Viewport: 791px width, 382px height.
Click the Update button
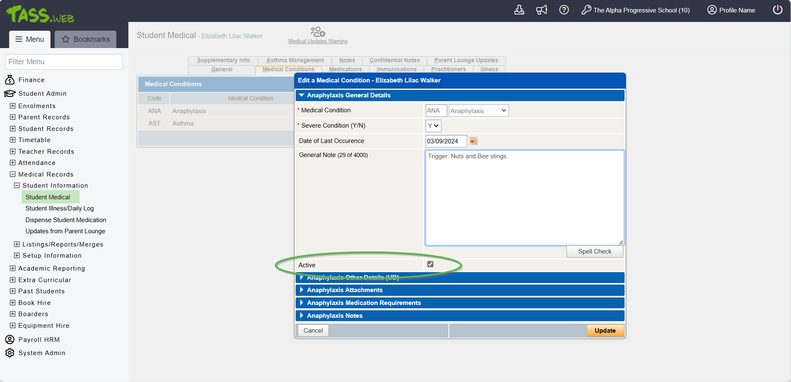[x=605, y=331]
